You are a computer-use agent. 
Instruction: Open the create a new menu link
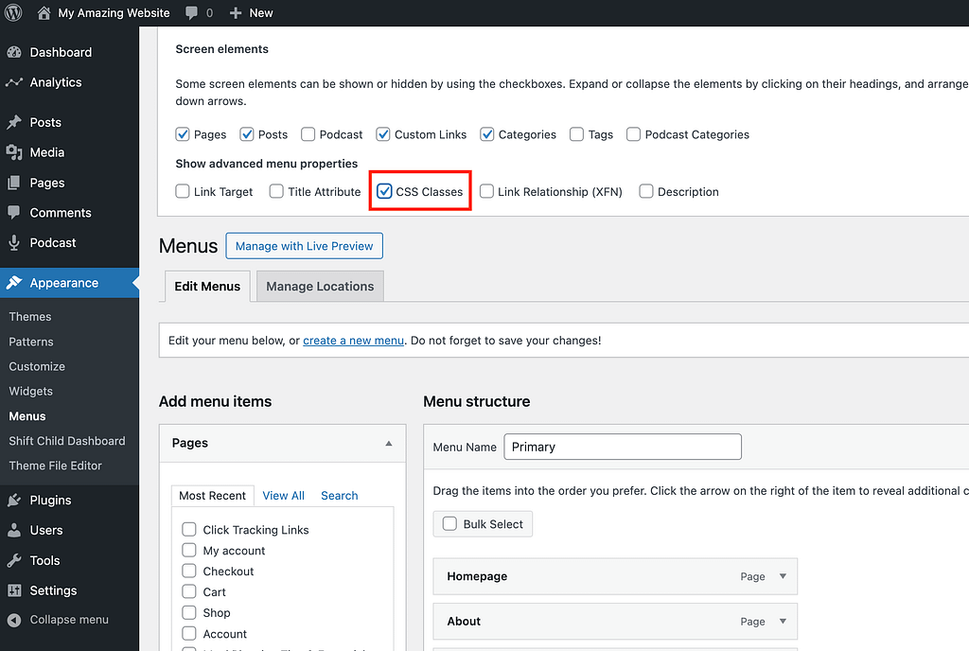pyautogui.click(x=353, y=340)
